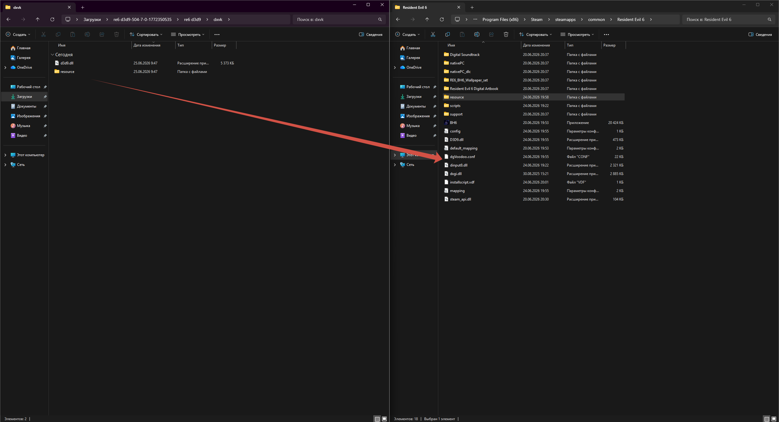The width and height of the screenshot is (779, 422).
Task: Click the Rename icon in Resident Evil 6 window toolbar
Action: click(477, 34)
